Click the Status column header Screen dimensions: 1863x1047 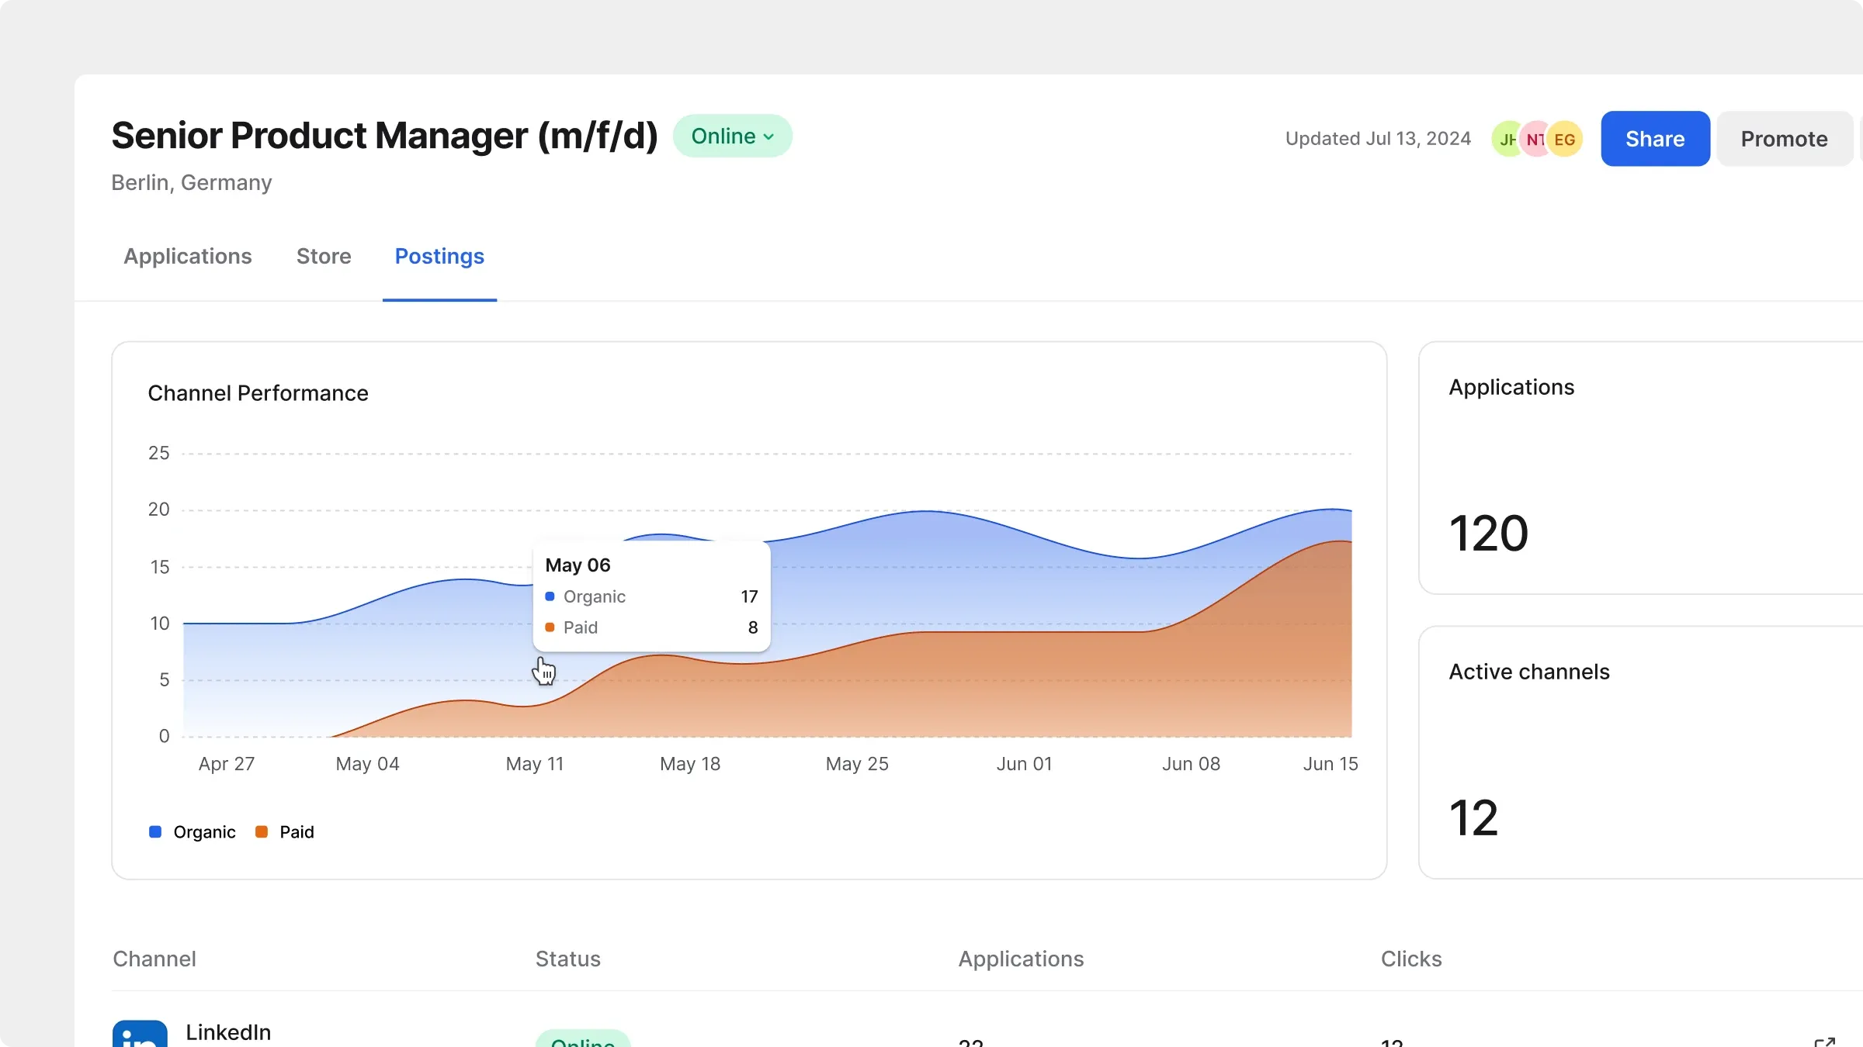pos(568,959)
